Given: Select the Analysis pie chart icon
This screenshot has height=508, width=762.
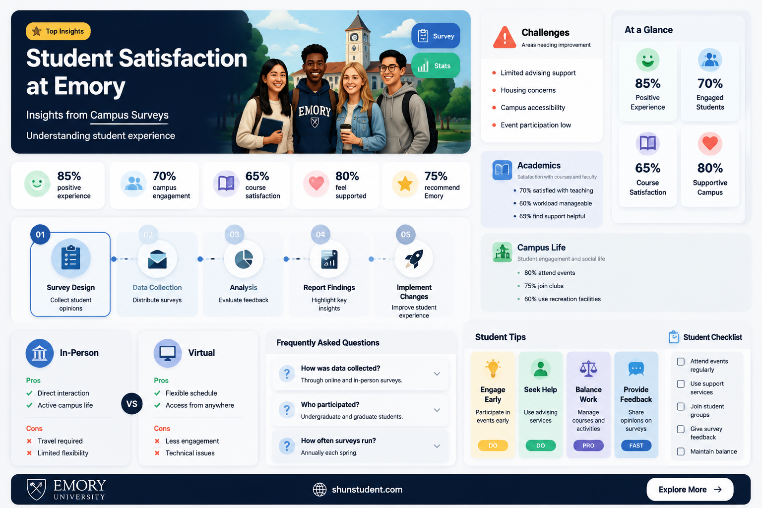Looking at the screenshot, I should click(244, 259).
